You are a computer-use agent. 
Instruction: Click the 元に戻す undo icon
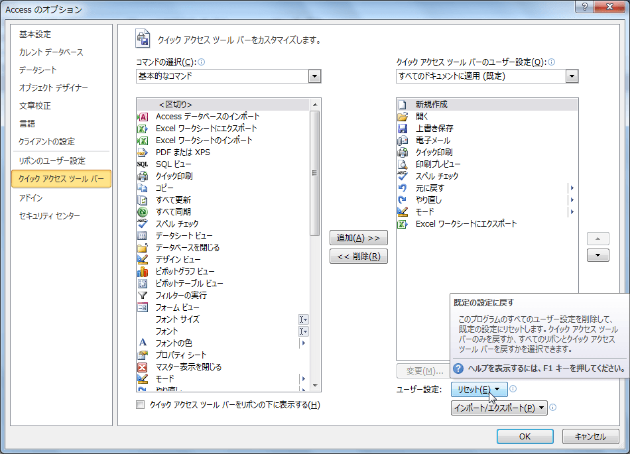402,188
